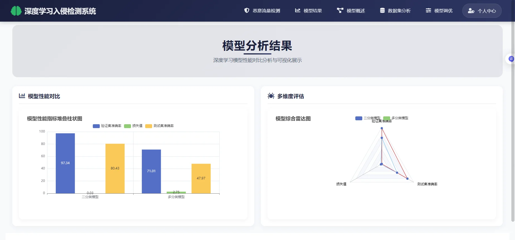Click the 模型分析结果 heading
Image resolution: width=515 pixels, height=240 pixels.
[x=257, y=46]
